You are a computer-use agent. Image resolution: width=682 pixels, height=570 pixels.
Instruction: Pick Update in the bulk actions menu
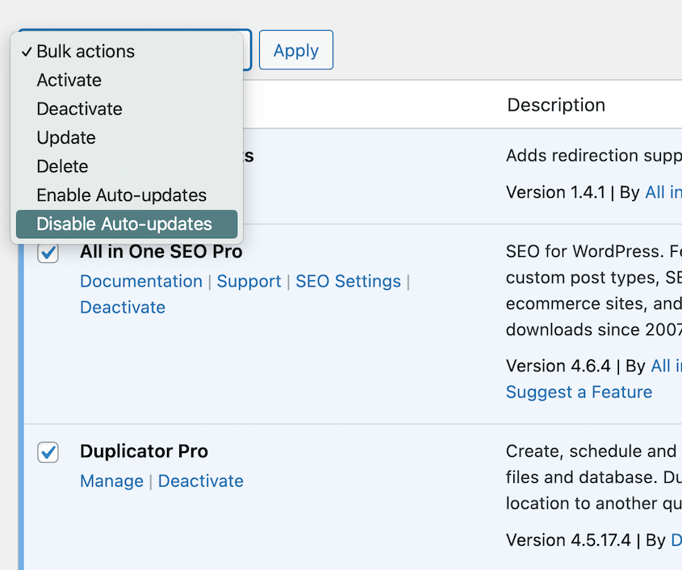click(127, 137)
